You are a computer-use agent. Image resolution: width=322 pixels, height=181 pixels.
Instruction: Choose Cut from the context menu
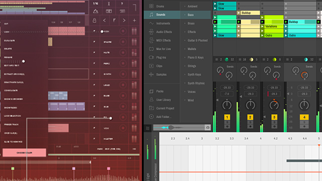pyautogui.click(x=6, y=24)
